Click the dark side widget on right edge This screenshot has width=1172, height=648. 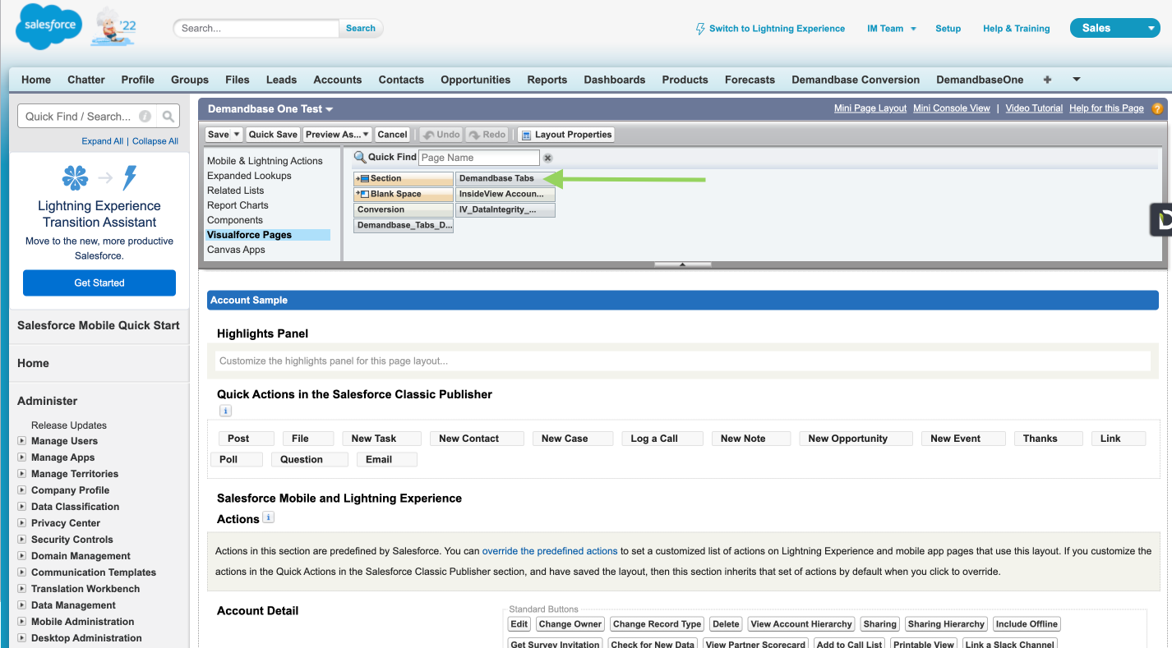pos(1161,219)
